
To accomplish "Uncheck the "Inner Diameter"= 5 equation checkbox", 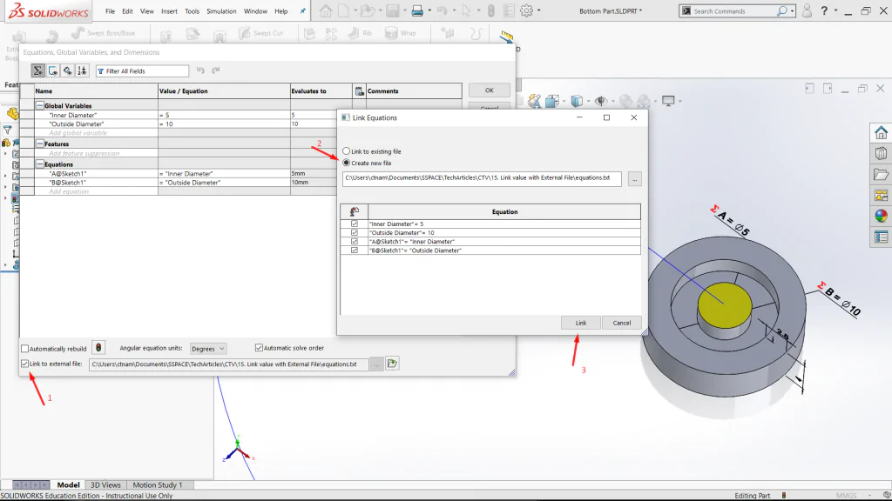I will [355, 224].
